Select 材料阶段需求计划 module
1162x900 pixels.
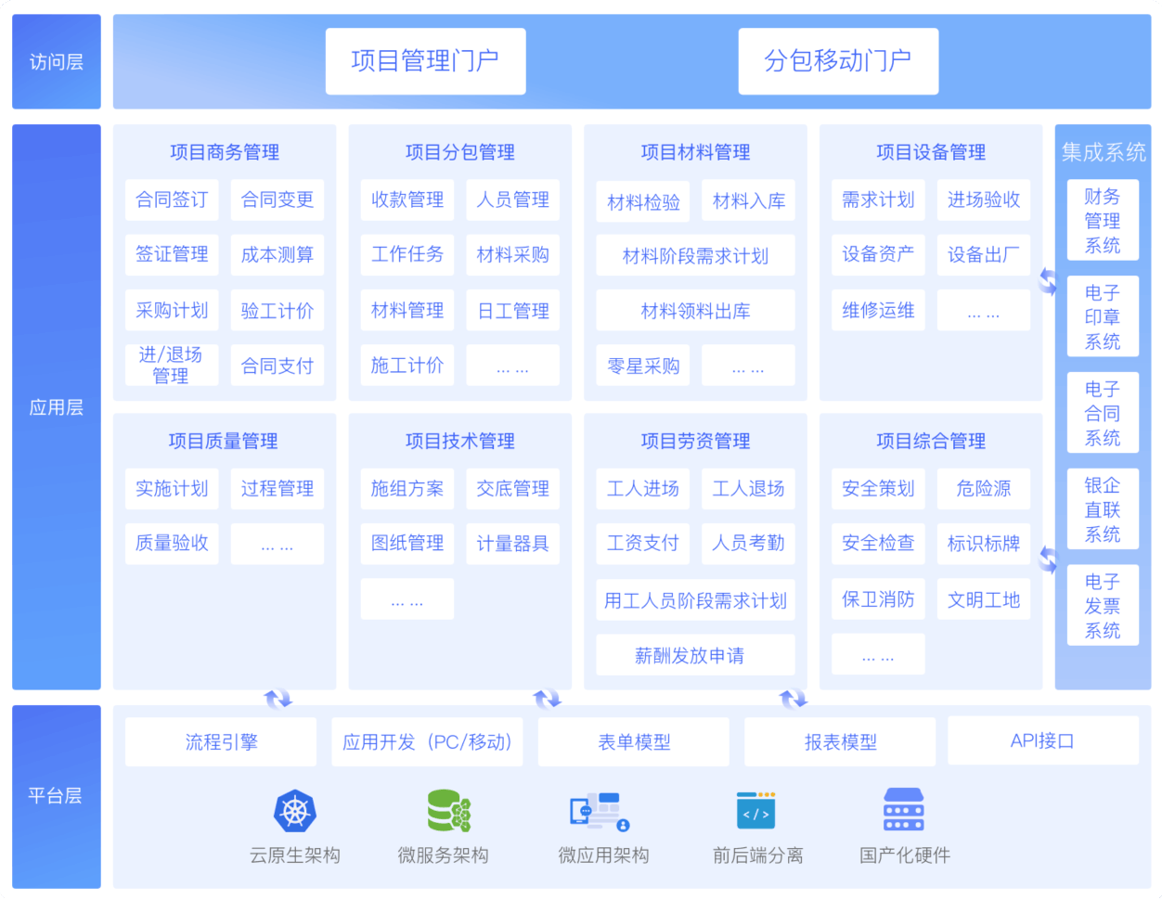[696, 256]
